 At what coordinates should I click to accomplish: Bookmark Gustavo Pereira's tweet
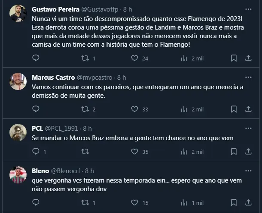(234, 58)
